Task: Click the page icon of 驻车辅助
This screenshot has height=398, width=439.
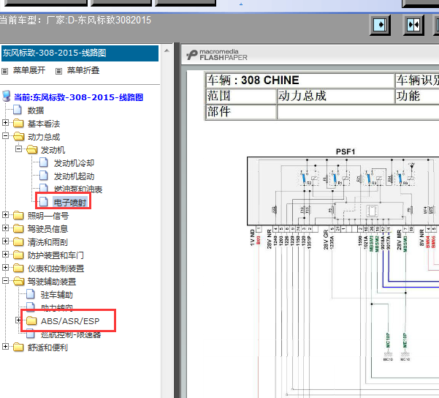Action: [31, 294]
